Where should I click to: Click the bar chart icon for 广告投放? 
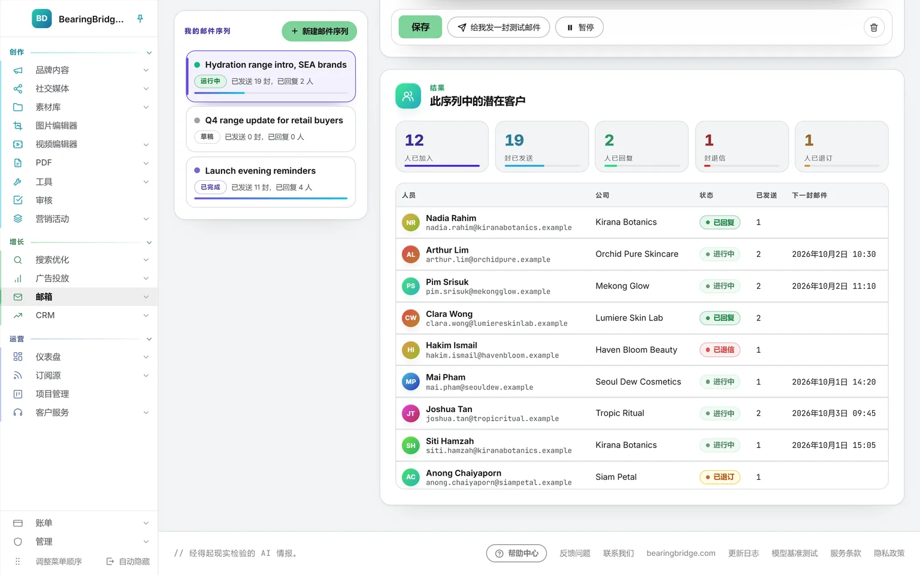pyautogui.click(x=18, y=279)
